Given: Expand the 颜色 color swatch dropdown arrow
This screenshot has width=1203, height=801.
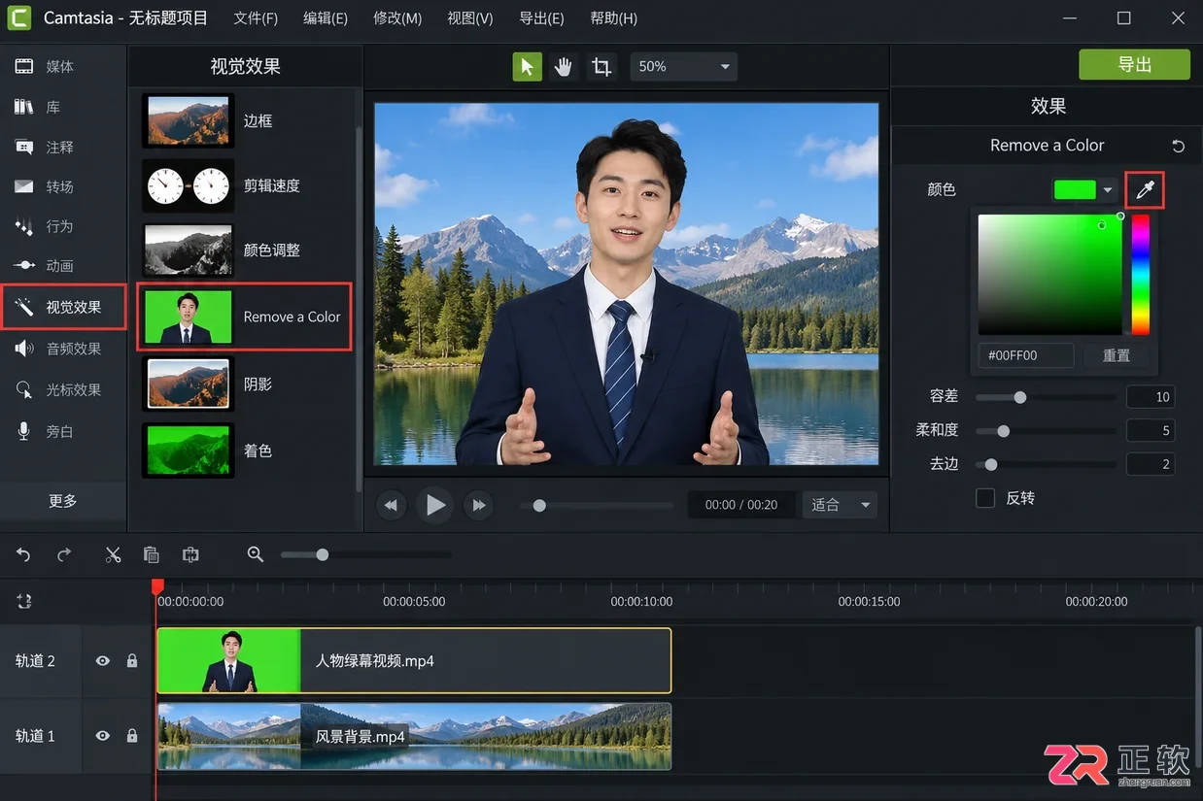Looking at the screenshot, I should click(1108, 190).
